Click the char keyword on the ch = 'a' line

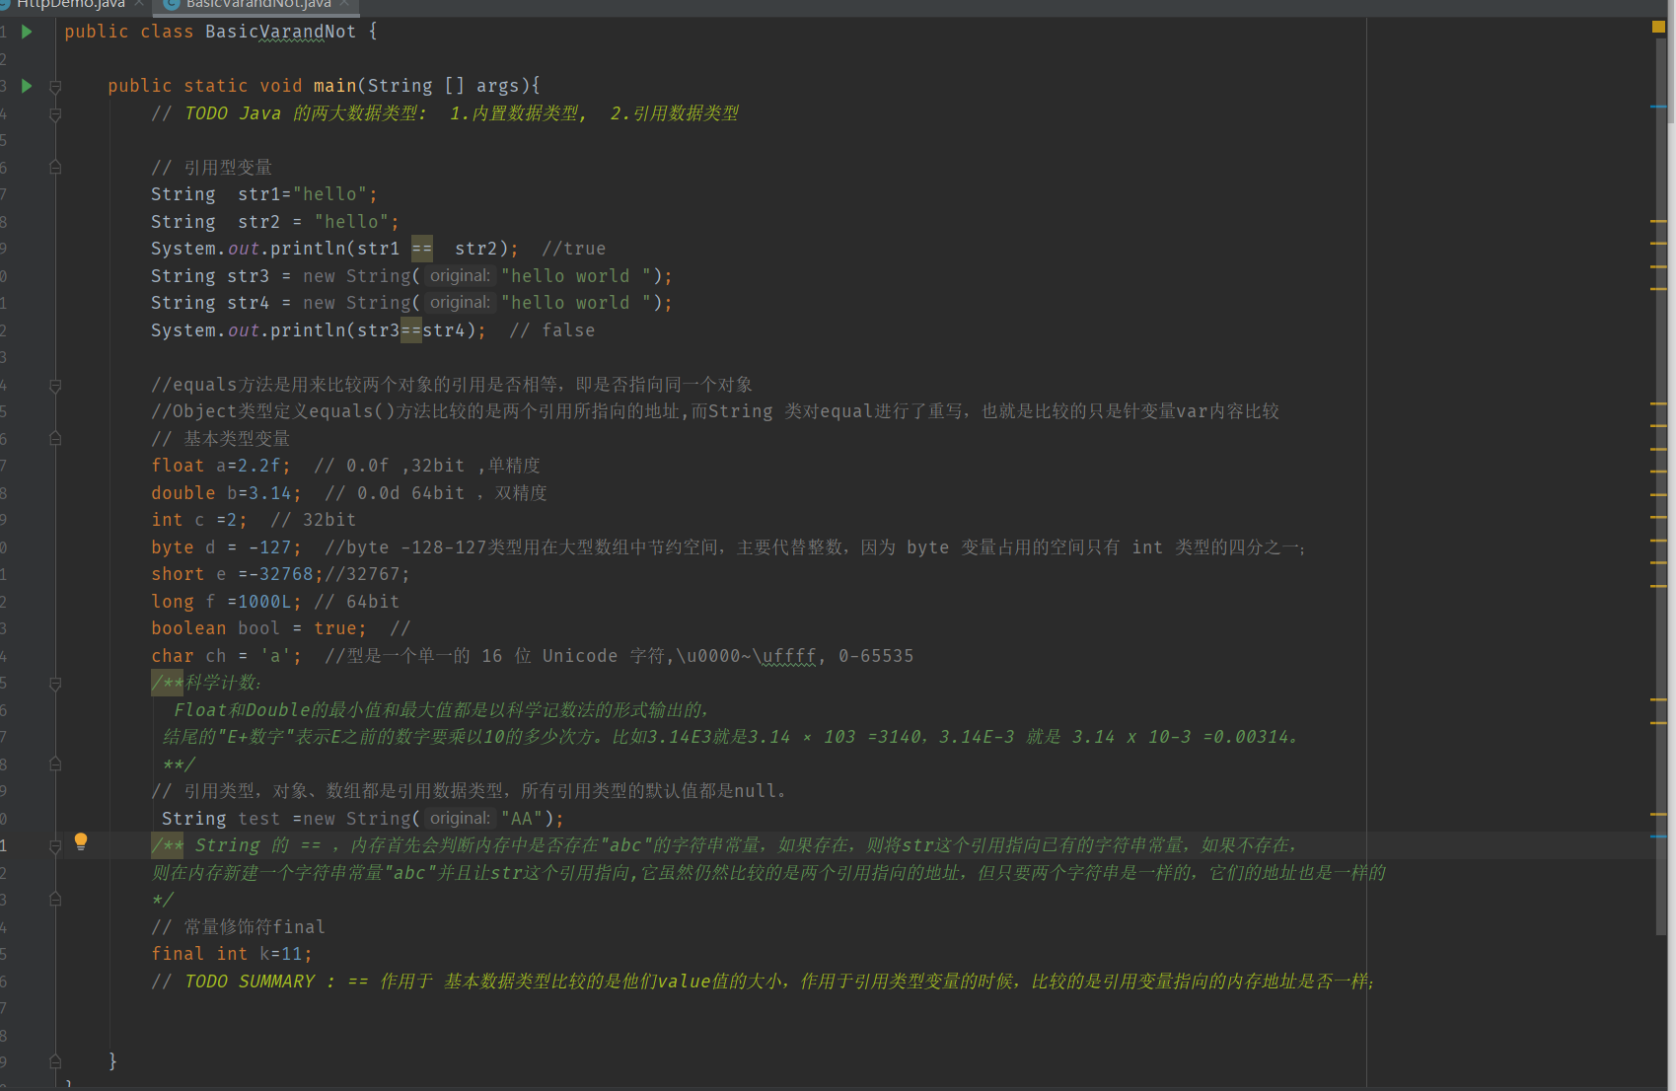(x=173, y=656)
